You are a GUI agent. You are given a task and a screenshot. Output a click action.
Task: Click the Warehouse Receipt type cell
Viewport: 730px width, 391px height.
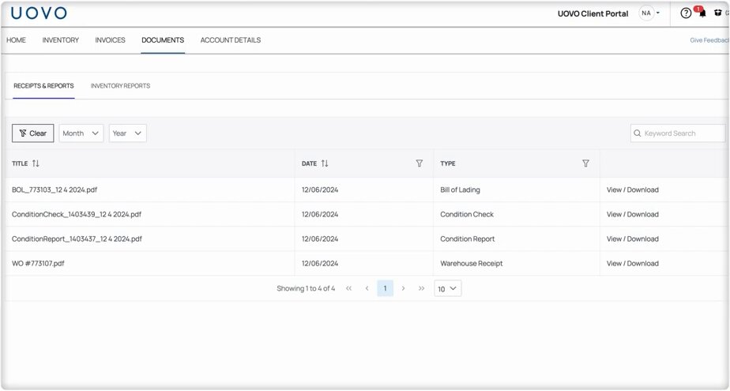(x=472, y=264)
